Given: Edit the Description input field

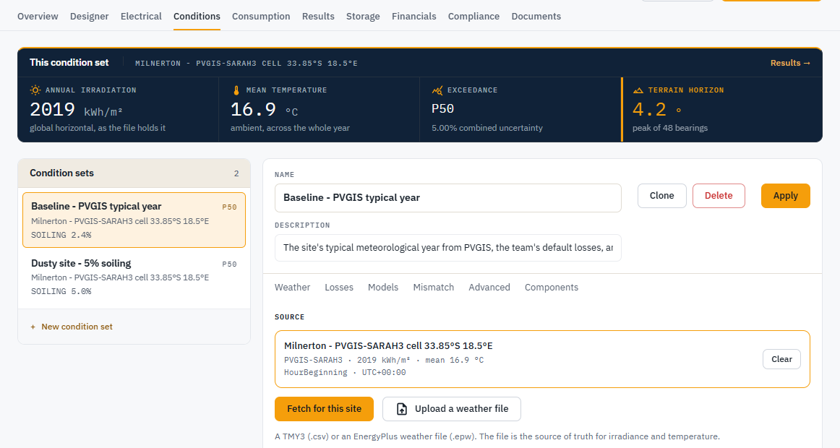Looking at the screenshot, I should (448, 248).
